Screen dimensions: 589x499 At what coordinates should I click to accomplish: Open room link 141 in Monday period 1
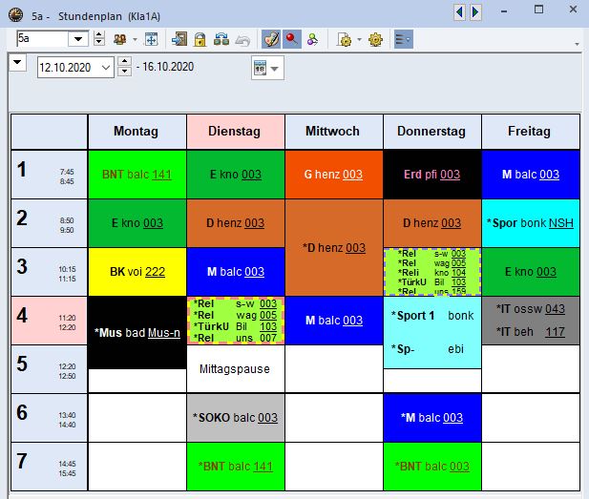point(161,175)
